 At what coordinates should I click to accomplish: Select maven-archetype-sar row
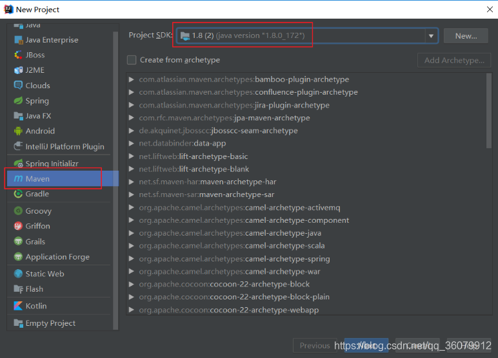(x=306, y=194)
